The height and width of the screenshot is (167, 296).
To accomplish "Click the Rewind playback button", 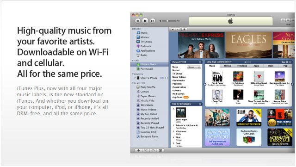I will pos(138,21).
